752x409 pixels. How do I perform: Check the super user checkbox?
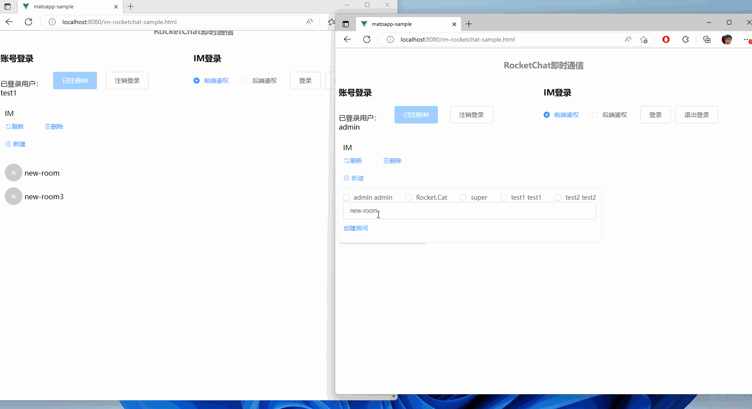(463, 197)
